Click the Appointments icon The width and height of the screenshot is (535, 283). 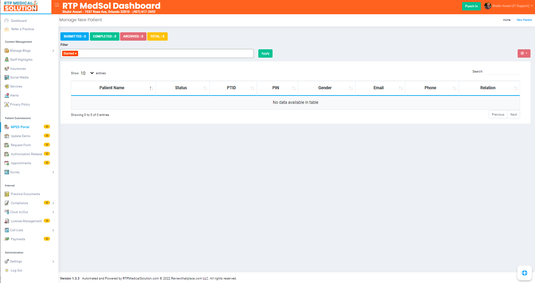tap(7, 163)
